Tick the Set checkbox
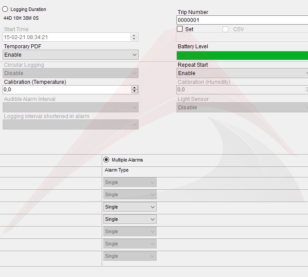 (x=180, y=29)
